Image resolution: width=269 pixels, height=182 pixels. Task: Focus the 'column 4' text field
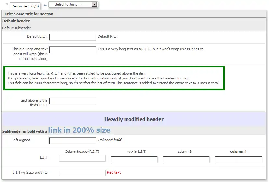coord(238,160)
